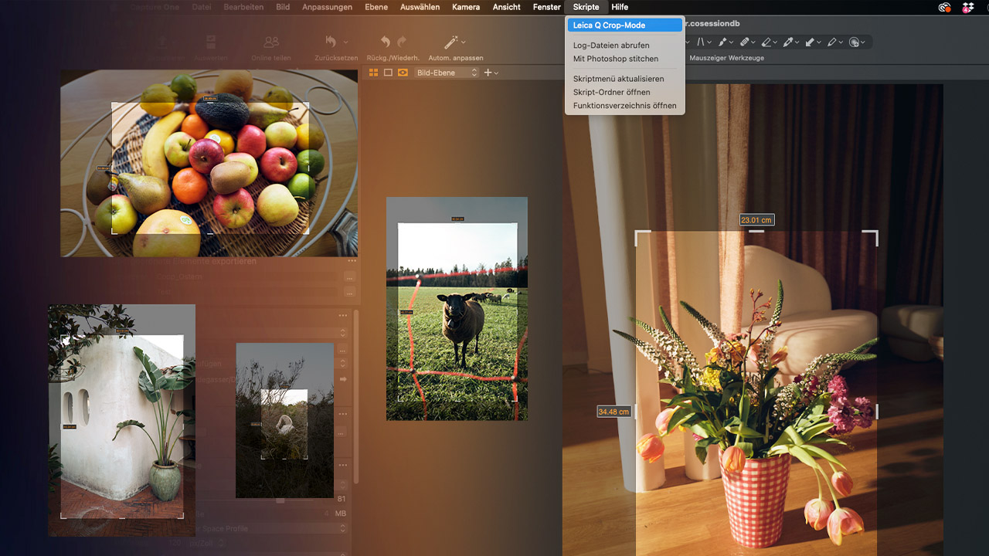Choose Mit Photoshop stitchen from menu
The width and height of the screenshot is (989, 556).
tap(616, 59)
